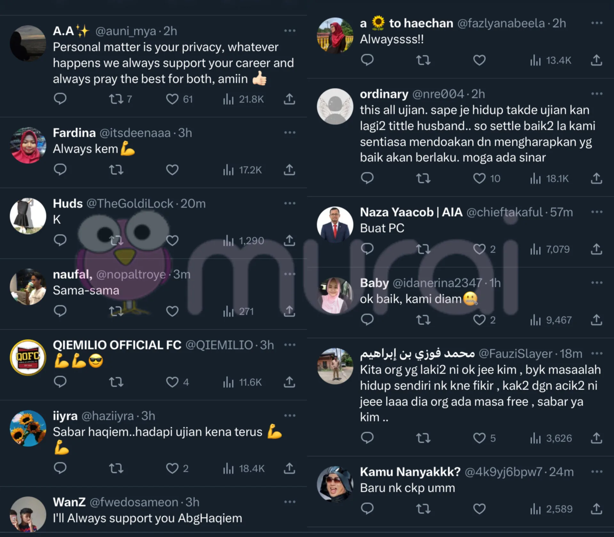The image size is (614, 537).
Task: Open Fardina's profile picture
Action: tap(28, 145)
